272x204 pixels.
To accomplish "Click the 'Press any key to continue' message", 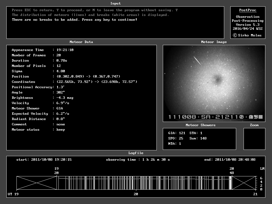I will click(109, 20).
